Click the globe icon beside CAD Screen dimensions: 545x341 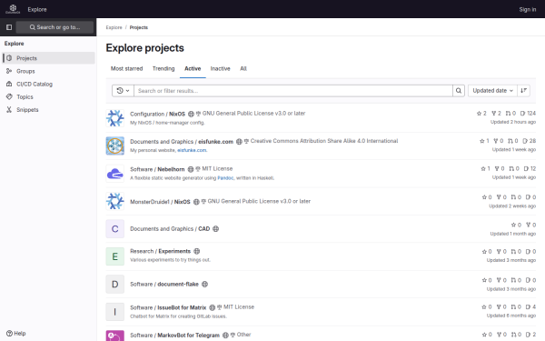215,229
